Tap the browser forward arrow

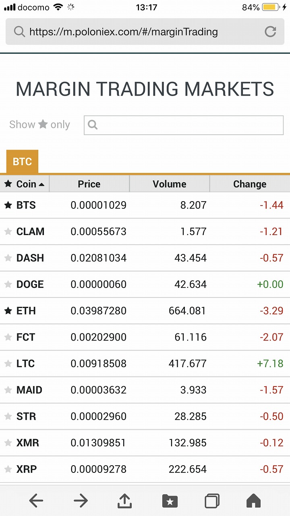[x=81, y=501]
